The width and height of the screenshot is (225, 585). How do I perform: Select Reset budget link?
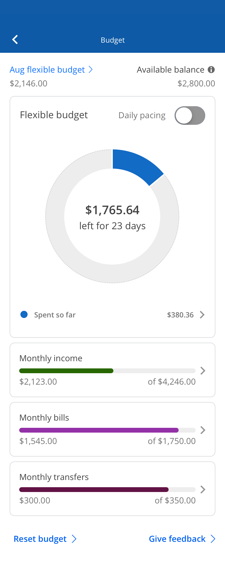click(x=40, y=539)
